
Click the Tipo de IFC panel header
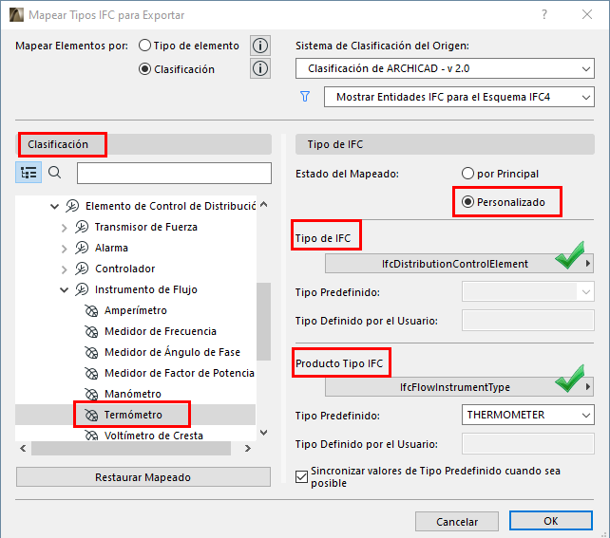click(445, 144)
